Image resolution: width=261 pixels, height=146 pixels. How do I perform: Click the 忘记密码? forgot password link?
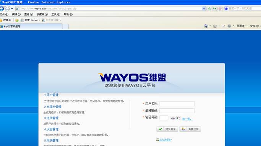click(x=165, y=140)
